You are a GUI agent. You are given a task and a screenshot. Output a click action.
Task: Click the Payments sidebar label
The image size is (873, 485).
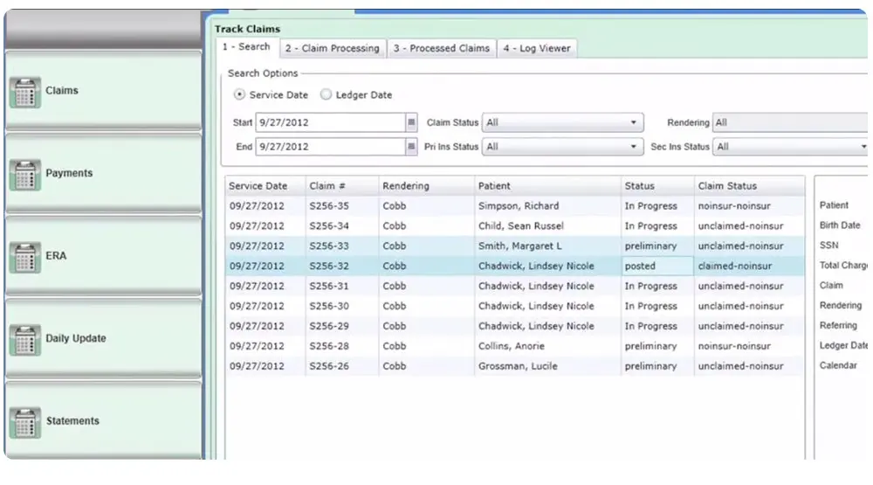point(69,173)
